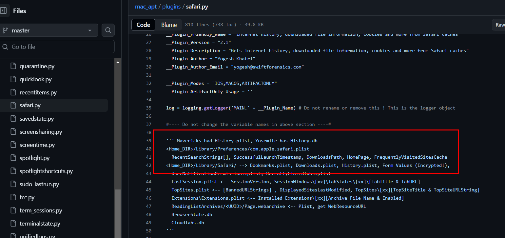The height and width of the screenshot is (238, 505).
Task: Collapse the file tree side panel icon
Action: [x=3, y=11]
